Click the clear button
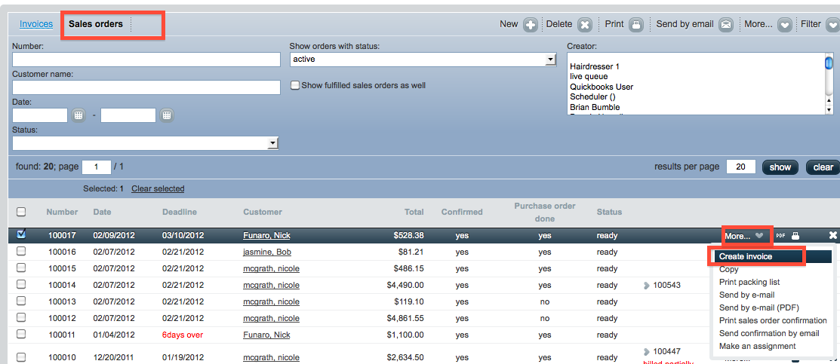The image size is (840, 364). 823,167
